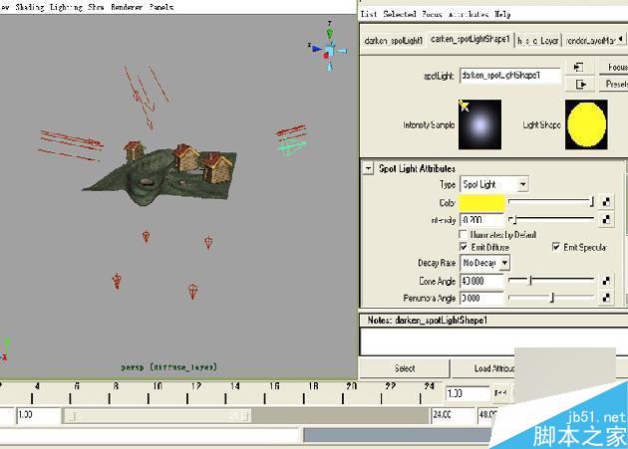Collapse Spot Light Attributes section
The width and height of the screenshot is (628, 449).
point(368,168)
